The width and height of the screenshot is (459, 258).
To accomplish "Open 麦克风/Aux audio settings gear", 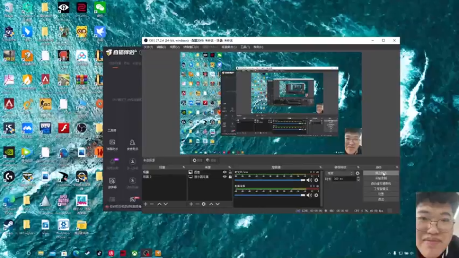I will tap(316, 180).
